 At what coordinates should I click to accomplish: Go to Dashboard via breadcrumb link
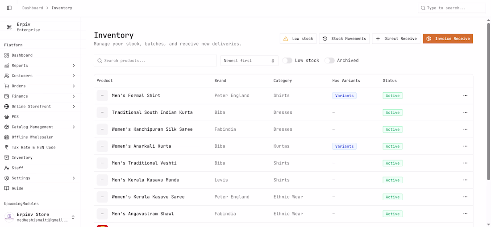coord(33,8)
